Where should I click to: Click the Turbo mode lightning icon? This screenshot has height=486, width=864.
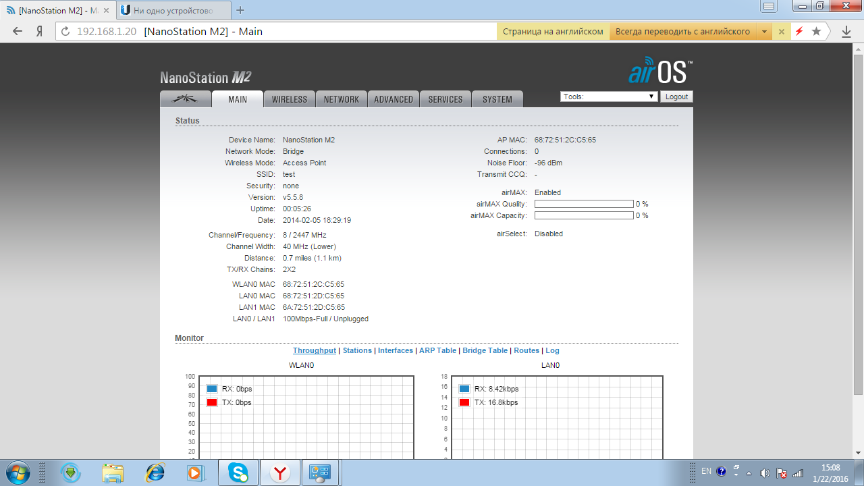tap(799, 31)
